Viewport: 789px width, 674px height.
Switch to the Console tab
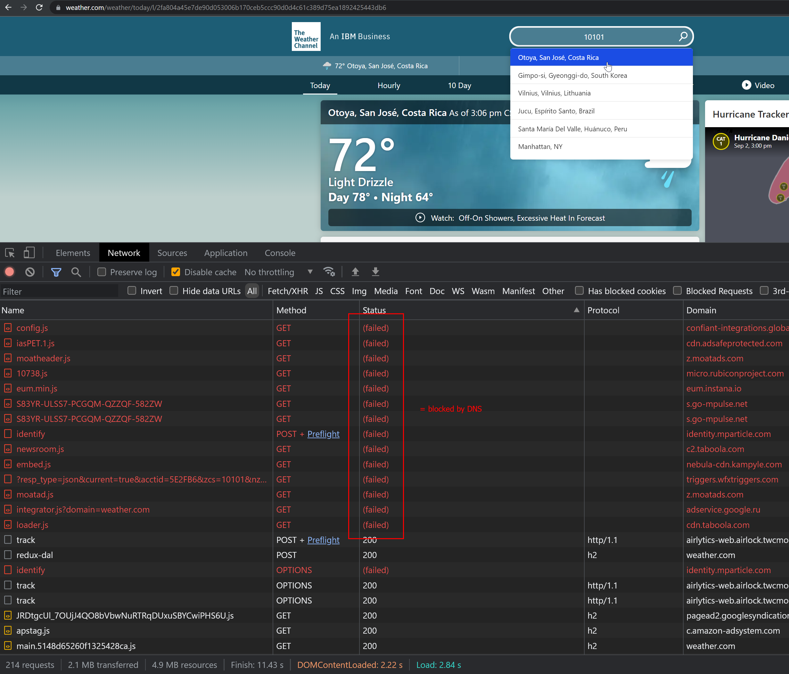tap(280, 252)
